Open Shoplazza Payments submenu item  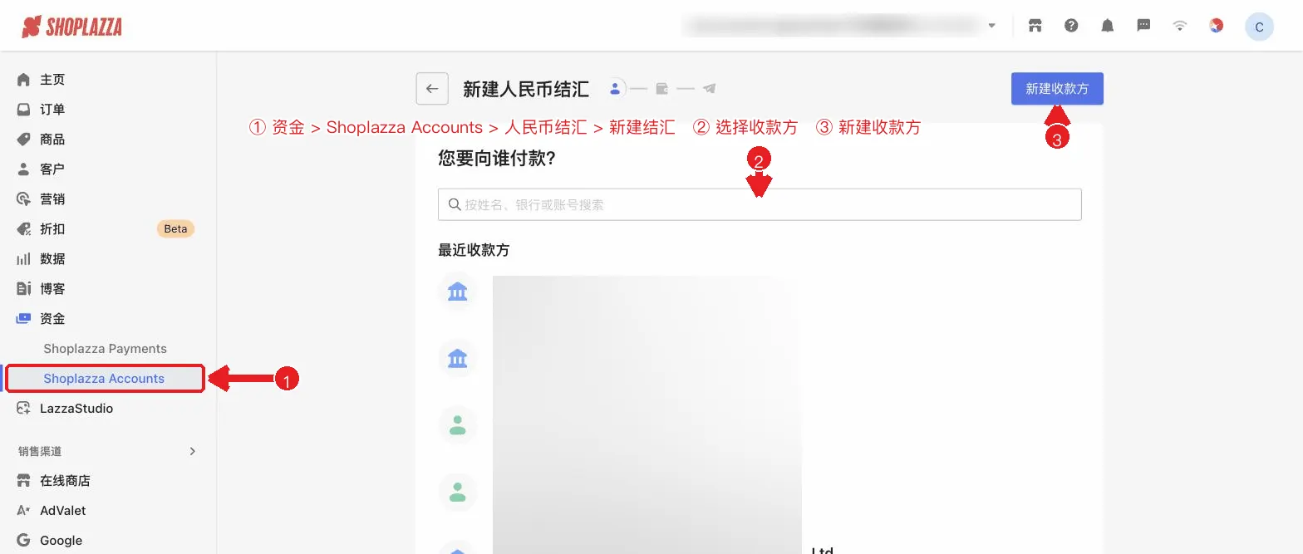pyautogui.click(x=106, y=349)
